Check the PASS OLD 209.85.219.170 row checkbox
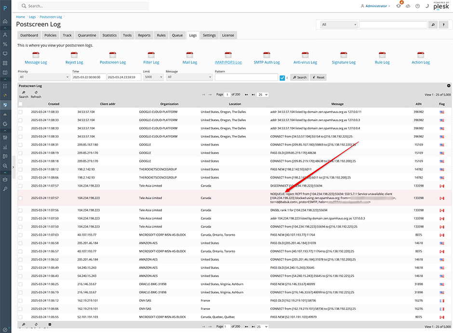 (20, 153)
